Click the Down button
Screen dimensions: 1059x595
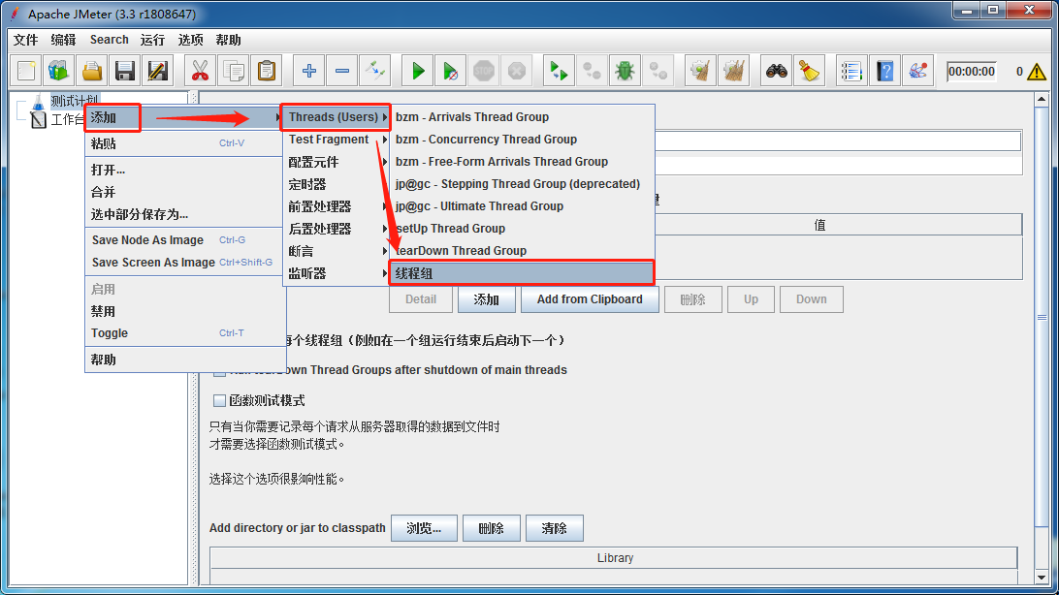pos(811,299)
